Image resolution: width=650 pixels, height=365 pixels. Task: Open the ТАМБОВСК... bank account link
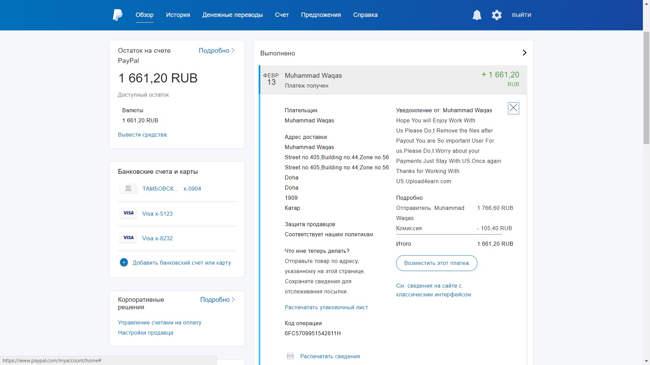point(160,189)
